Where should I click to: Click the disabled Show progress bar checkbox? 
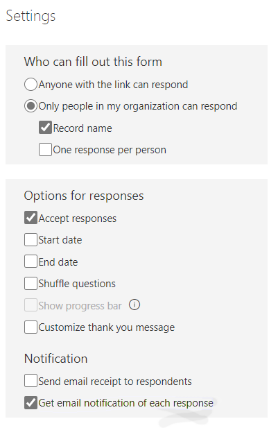(x=31, y=305)
